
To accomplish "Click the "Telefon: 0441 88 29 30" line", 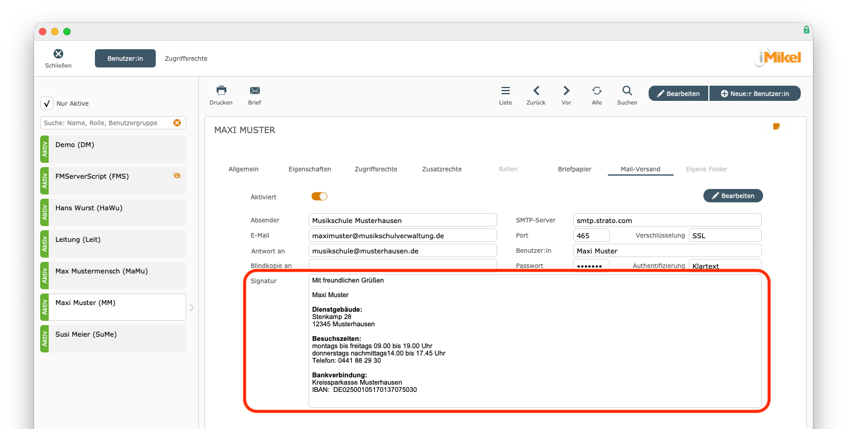I will click(346, 360).
